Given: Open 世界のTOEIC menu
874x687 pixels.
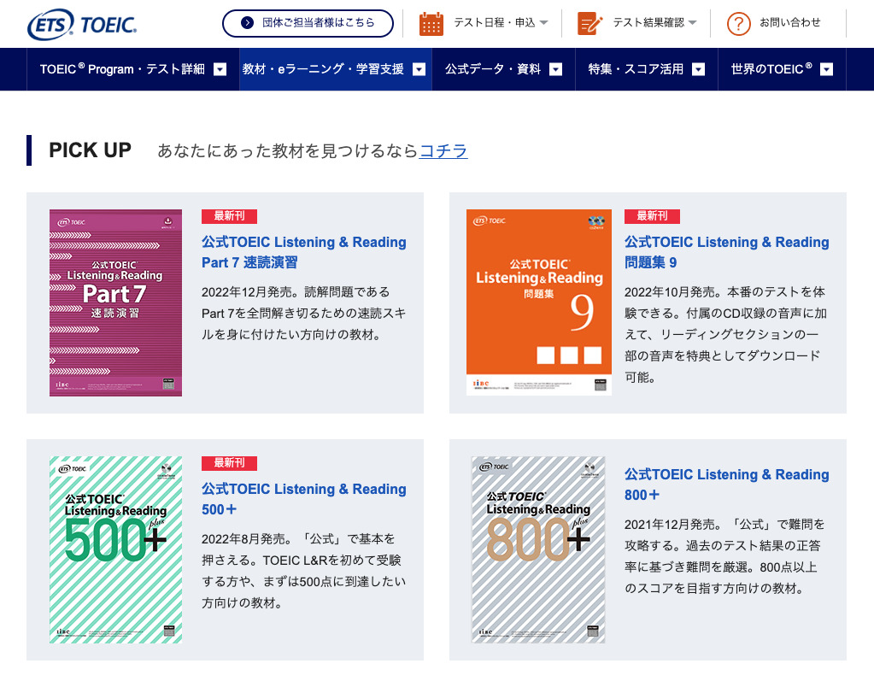Looking at the screenshot, I should (782, 69).
